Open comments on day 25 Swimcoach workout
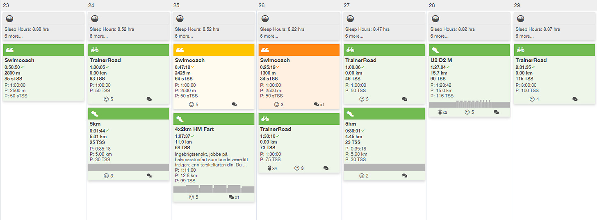 tap(234, 104)
